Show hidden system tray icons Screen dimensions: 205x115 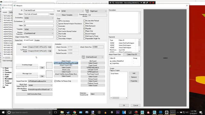(178, 112)
